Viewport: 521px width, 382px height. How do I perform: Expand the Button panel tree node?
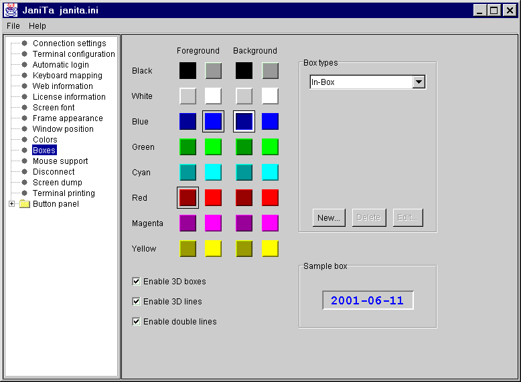(x=11, y=204)
